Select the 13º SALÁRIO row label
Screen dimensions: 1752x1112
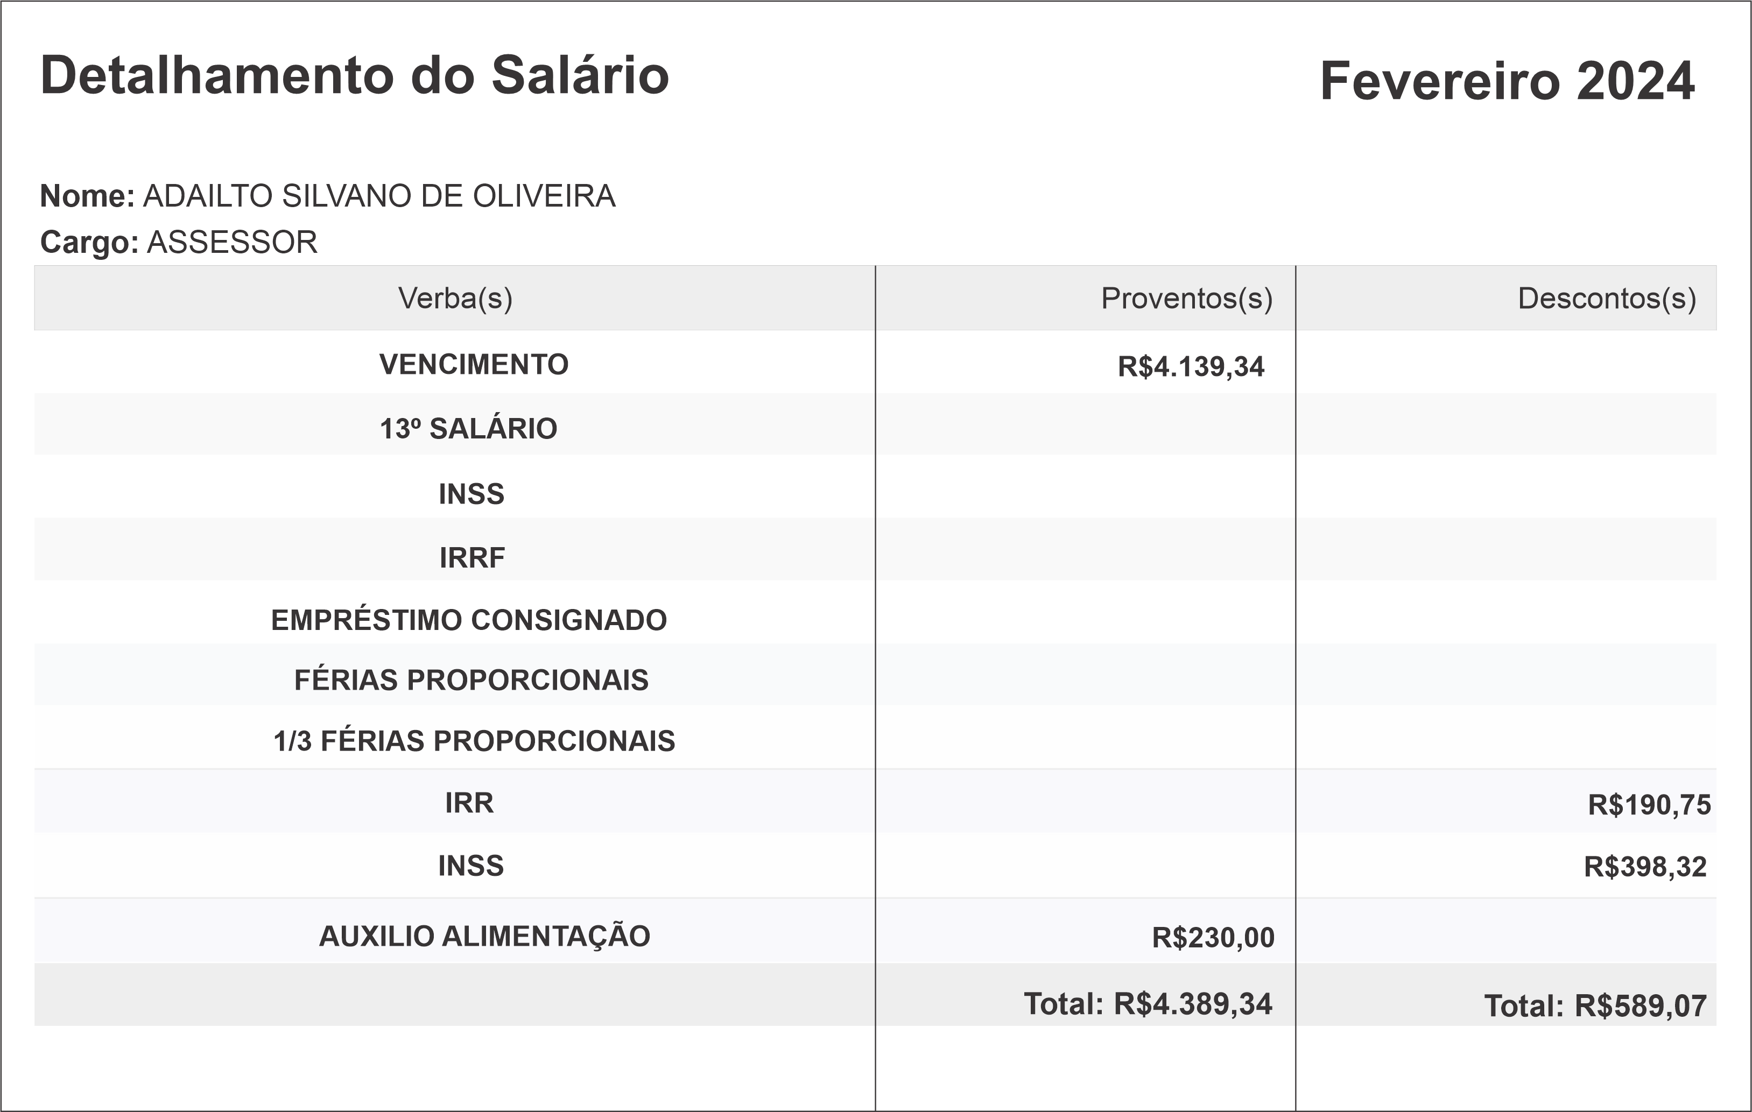(469, 428)
